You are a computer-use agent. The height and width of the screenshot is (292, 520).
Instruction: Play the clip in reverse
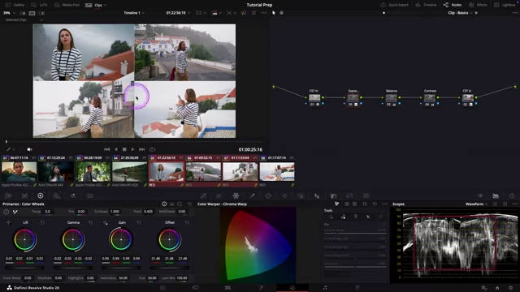(115, 149)
